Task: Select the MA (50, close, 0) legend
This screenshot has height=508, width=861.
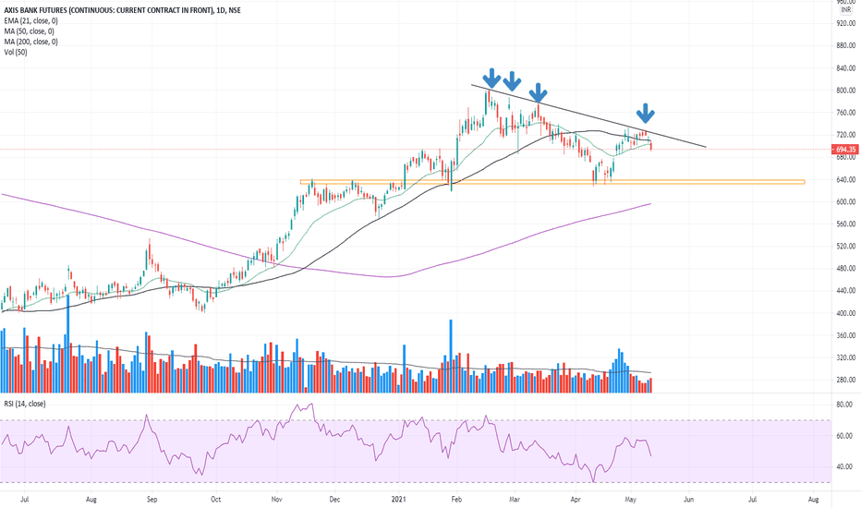Action: click(30, 31)
